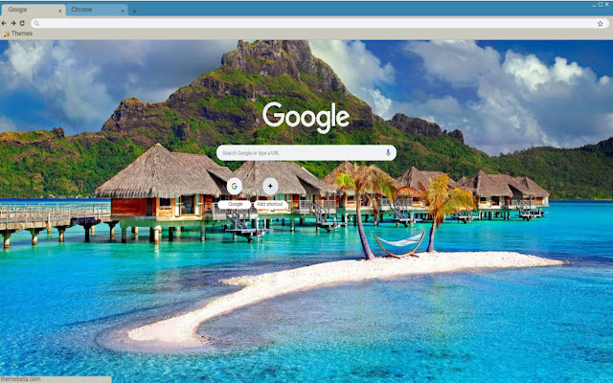Close the browser window

[607, 5]
